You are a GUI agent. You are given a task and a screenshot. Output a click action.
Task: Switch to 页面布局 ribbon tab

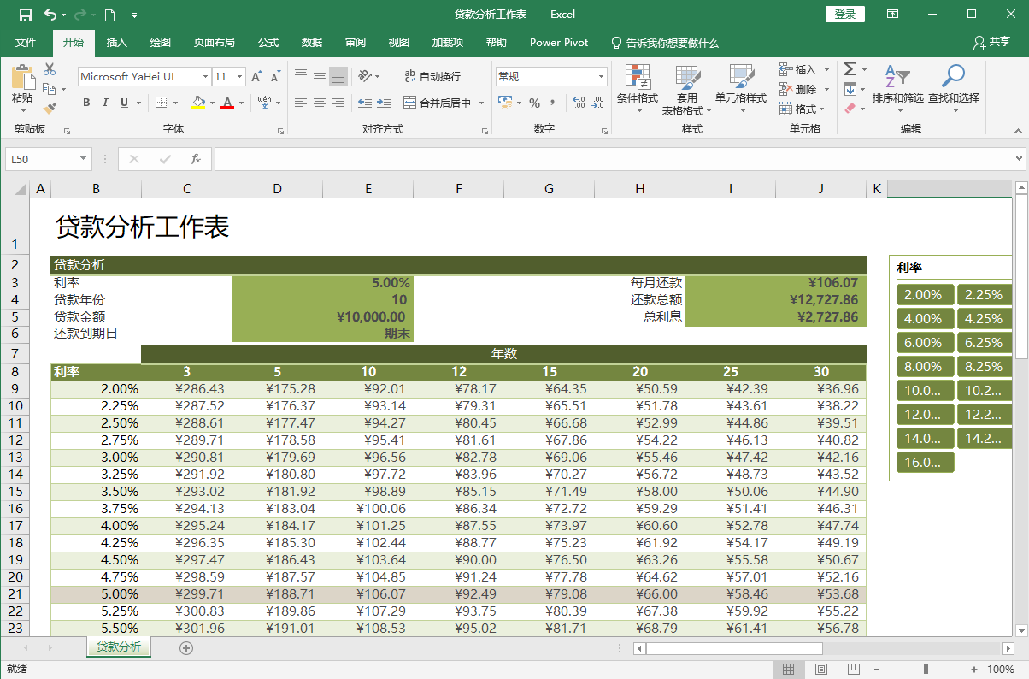(x=214, y=43)
